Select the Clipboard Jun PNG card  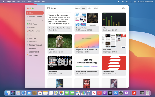87,44
